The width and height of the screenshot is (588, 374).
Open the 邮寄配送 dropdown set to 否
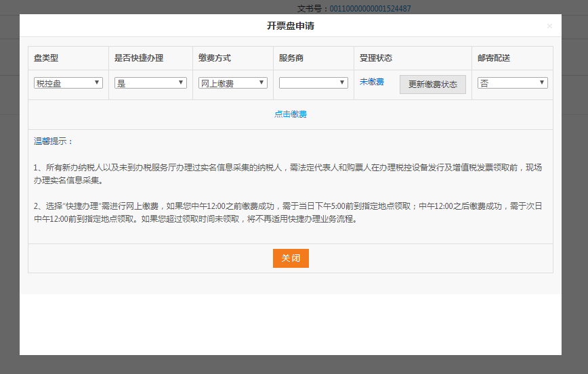(512, 83)
